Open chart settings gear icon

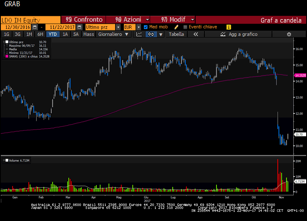pos(289,35)
